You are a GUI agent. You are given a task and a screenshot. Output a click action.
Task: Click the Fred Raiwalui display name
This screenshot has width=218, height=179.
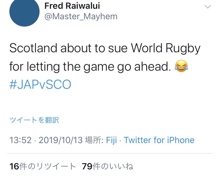(x=72, y=6)
